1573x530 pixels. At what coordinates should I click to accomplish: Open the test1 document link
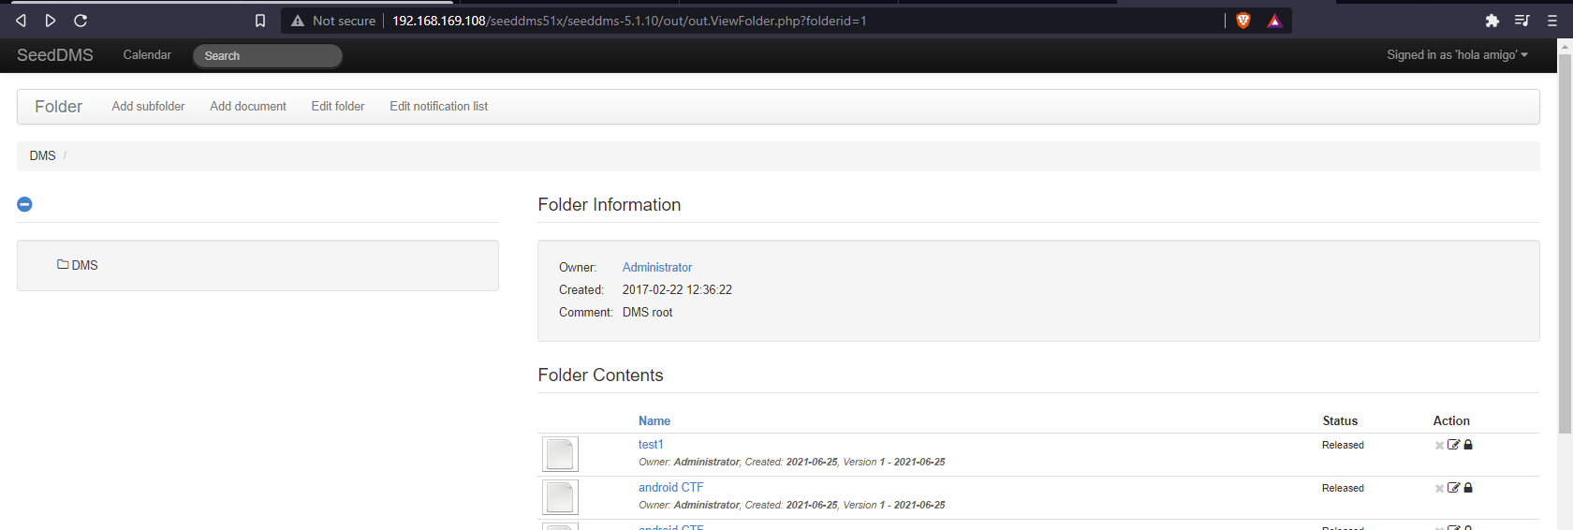(651, 445)
